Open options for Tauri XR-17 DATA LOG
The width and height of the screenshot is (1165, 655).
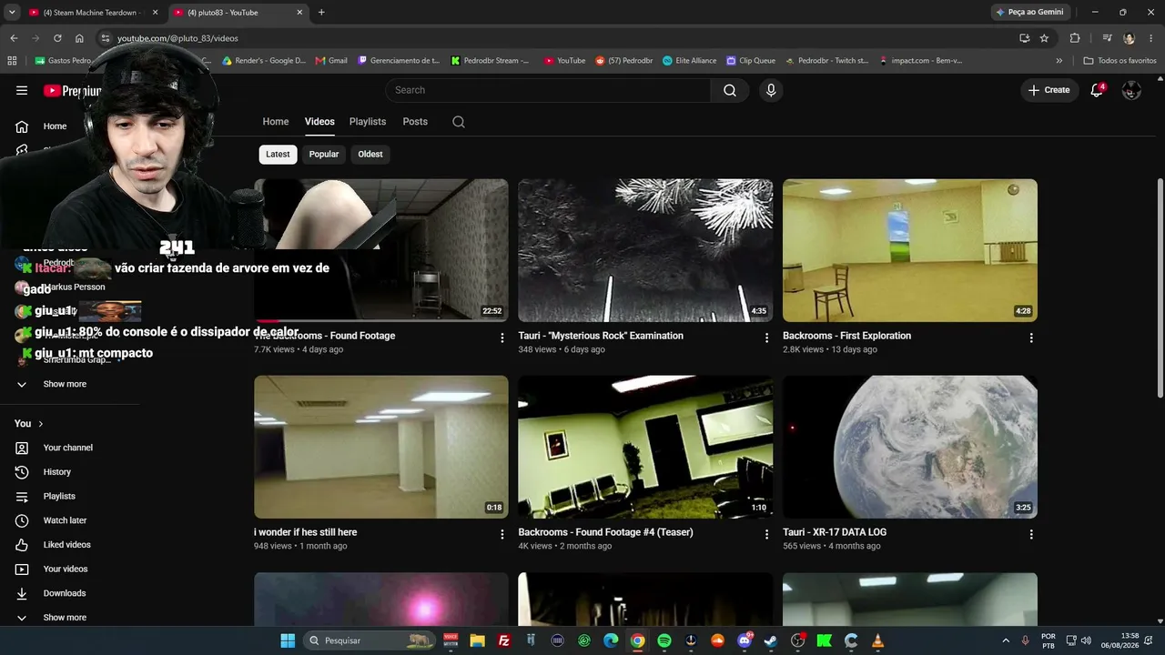point(1031,534)
